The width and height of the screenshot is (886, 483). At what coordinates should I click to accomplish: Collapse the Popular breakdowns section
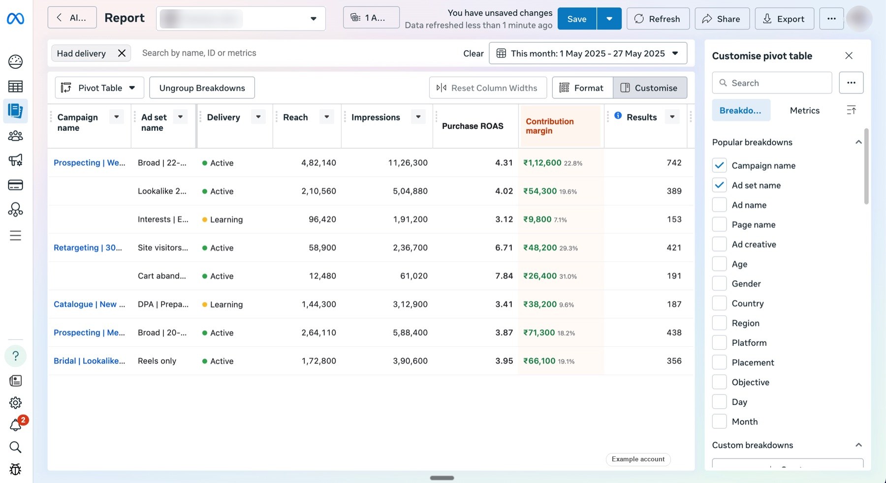tap(858, 142)
